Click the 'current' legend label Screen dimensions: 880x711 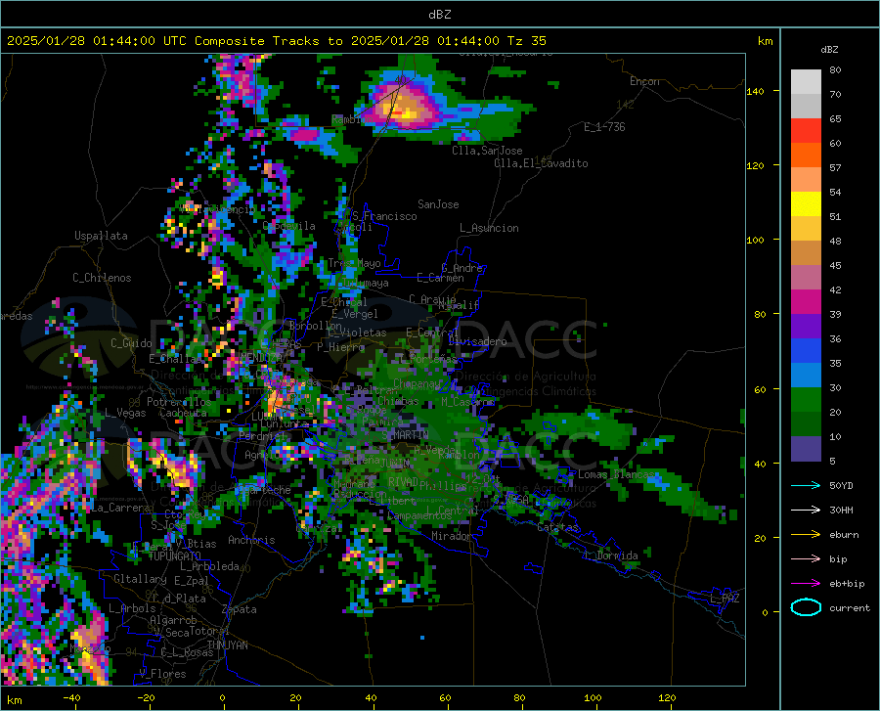coord(850,607)
